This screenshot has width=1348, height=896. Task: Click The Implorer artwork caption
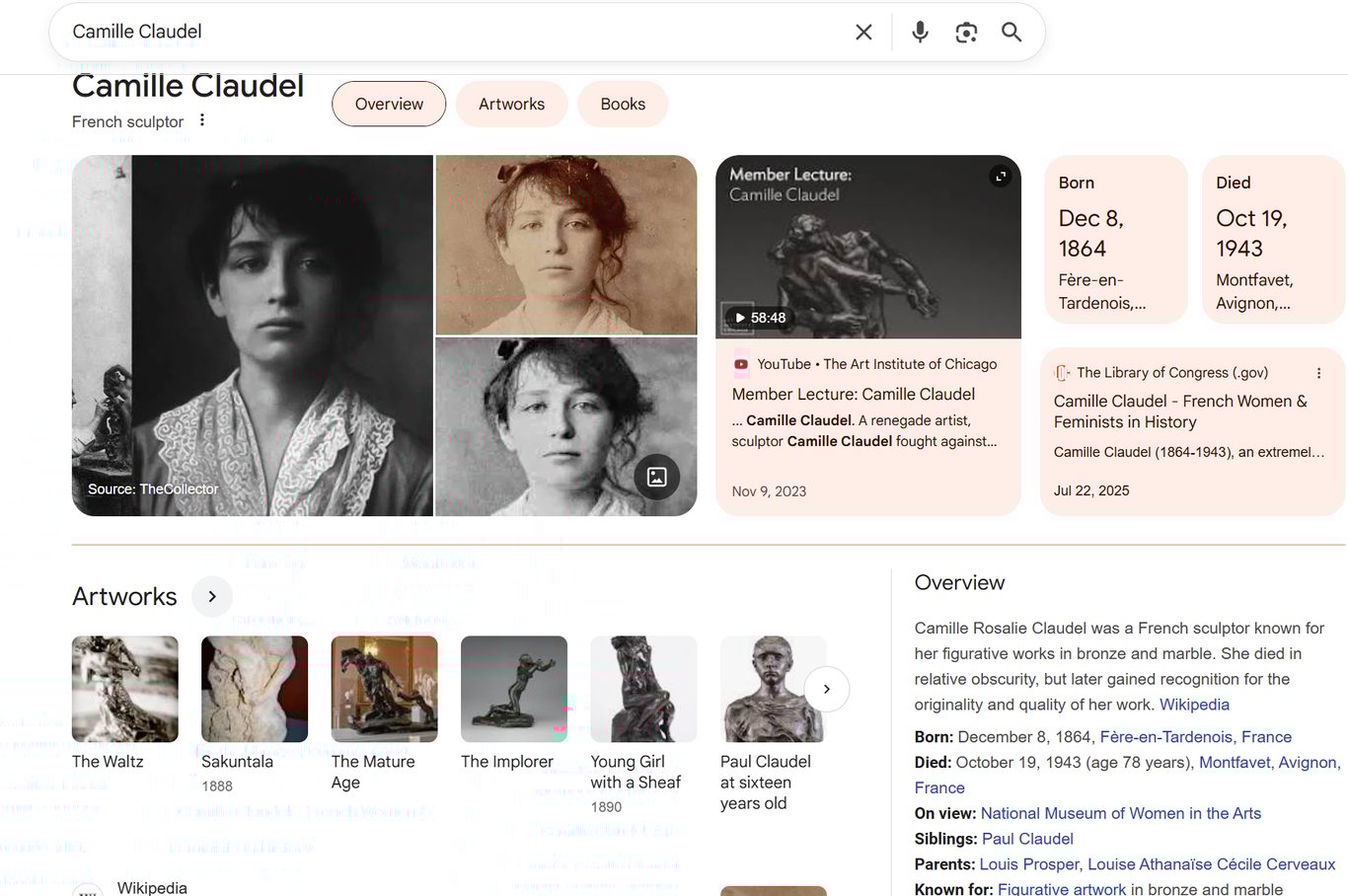pos(507,762)
